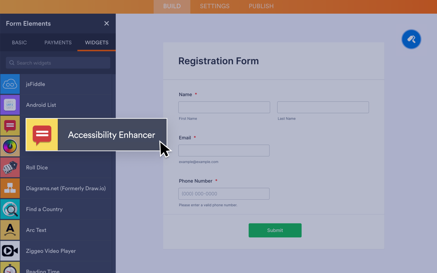The image size is (437, 273).
Task: Select the color wheel widget icon
Action: point(10,147)
